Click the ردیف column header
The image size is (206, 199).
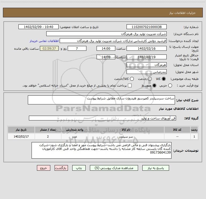click(194, 130)
